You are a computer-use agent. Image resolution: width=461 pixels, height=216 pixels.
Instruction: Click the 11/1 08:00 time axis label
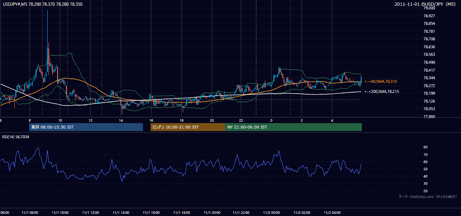(x=30, y=213)
